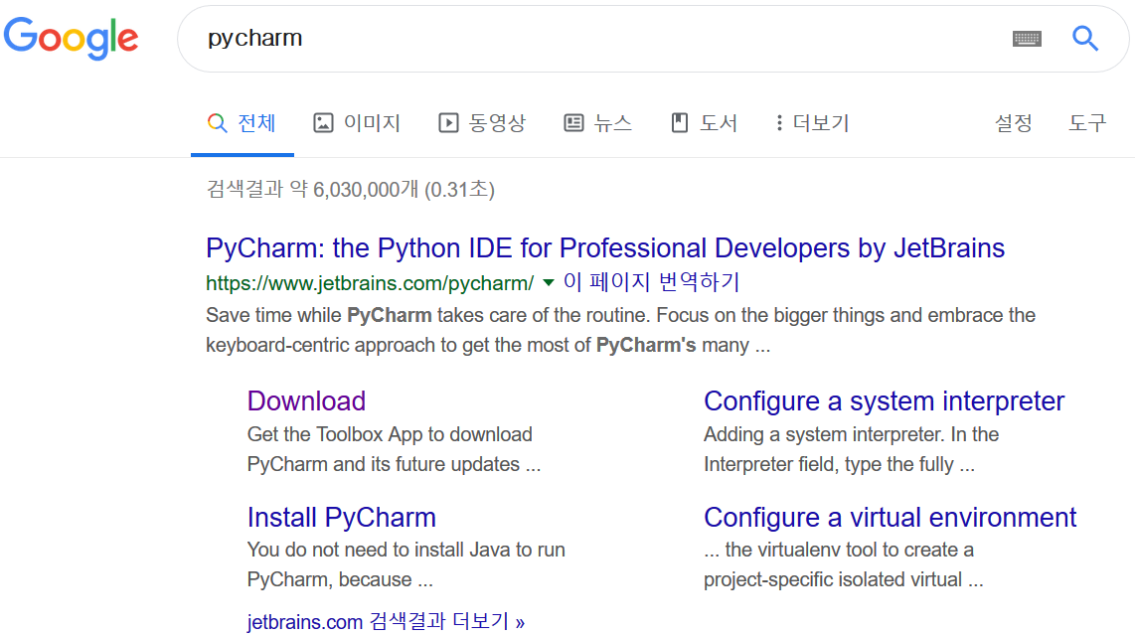Click the magnifier icon on 전체 tab
The width and height of the screenshot is (1135, 637).
[x=217, y=123]
